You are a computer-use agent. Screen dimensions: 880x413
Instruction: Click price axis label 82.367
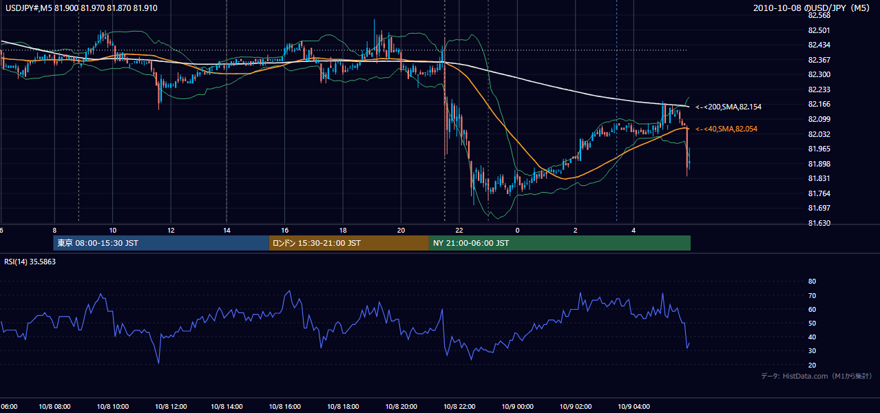coord(819,60)
